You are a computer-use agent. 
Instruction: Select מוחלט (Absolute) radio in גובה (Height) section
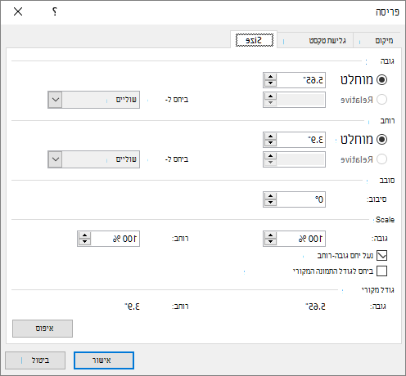click(x=381, y=80)
